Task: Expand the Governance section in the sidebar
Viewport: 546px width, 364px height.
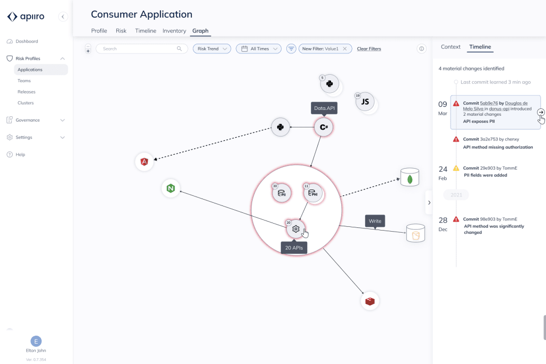Action: 36,120
